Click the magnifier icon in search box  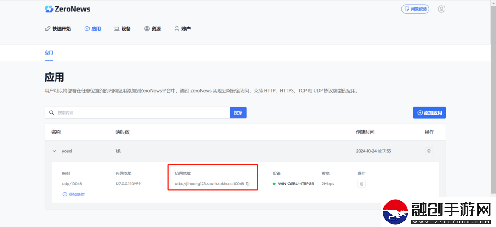[x=51, y=113]
